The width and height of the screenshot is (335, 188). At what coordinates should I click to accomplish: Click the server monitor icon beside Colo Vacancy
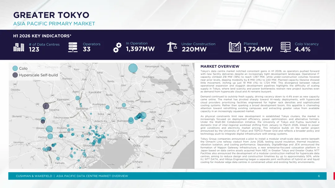[286, 47]
